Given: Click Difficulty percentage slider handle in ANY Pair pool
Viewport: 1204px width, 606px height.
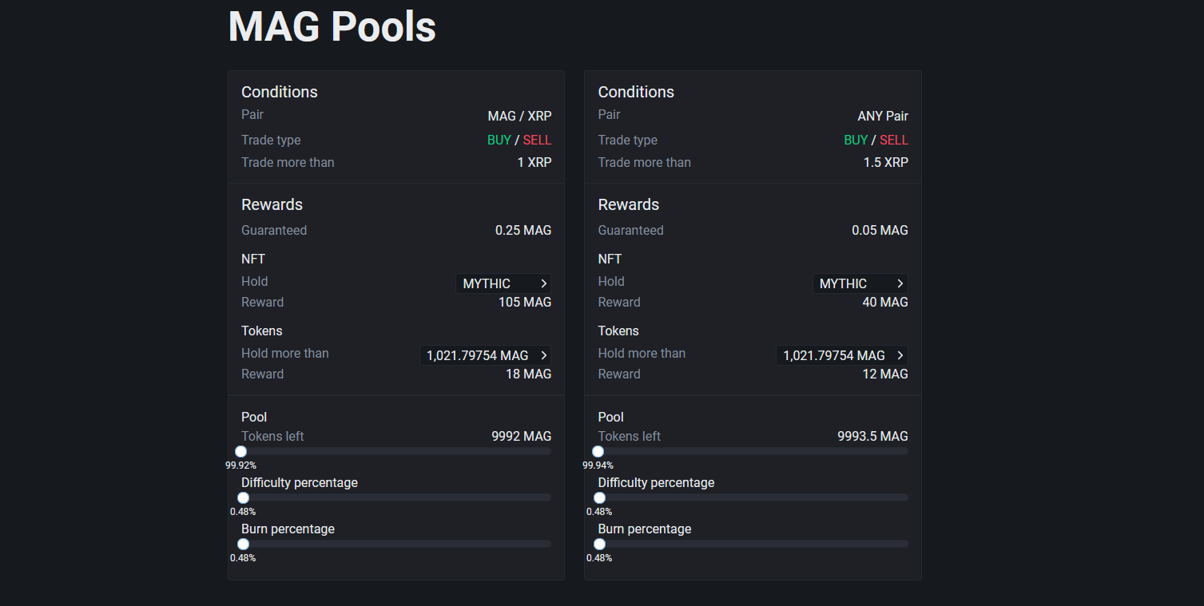Looking at the screenshot, I should [x=599, y=497].
